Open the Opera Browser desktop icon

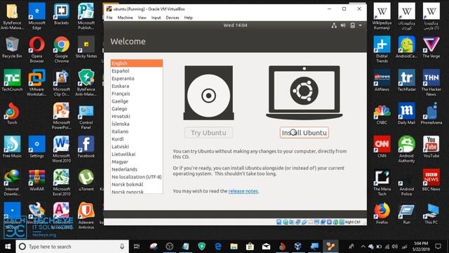pos(36,49)
